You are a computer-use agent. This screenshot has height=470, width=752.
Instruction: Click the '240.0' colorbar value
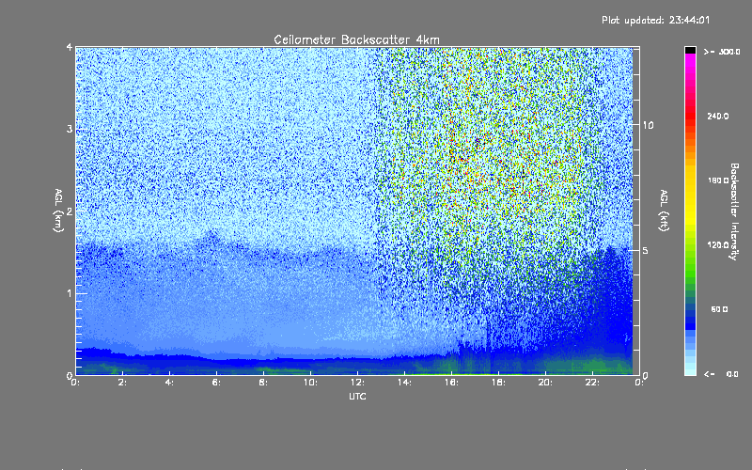718,116
